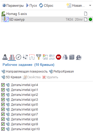Open the toolpath strategy dashed-line icon
The image size is (93, 133).
32,57
